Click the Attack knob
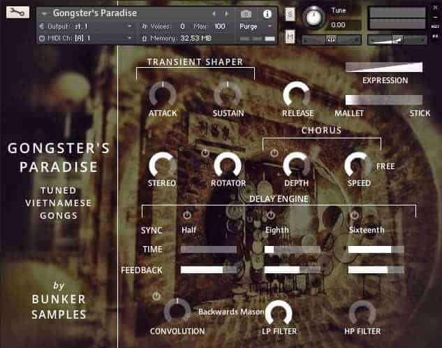This screenshot has width=442, height=348. [163, 95]
